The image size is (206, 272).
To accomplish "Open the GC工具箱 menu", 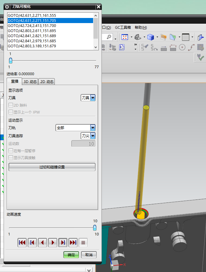I will pyautogui.click(x=123, y=27).
